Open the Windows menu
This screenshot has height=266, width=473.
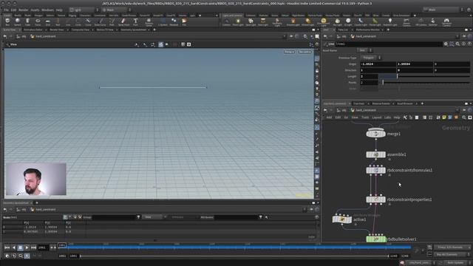point(47,10)
